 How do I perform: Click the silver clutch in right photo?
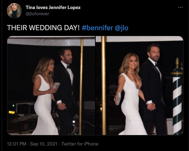pyautogui.click(x=118, y=98)
